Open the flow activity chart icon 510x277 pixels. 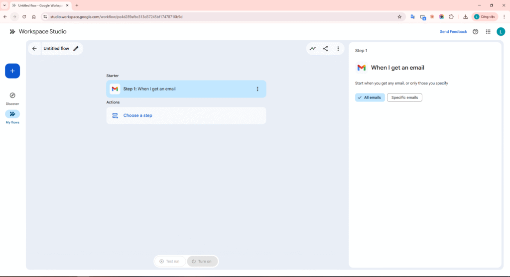pos(313,49)
